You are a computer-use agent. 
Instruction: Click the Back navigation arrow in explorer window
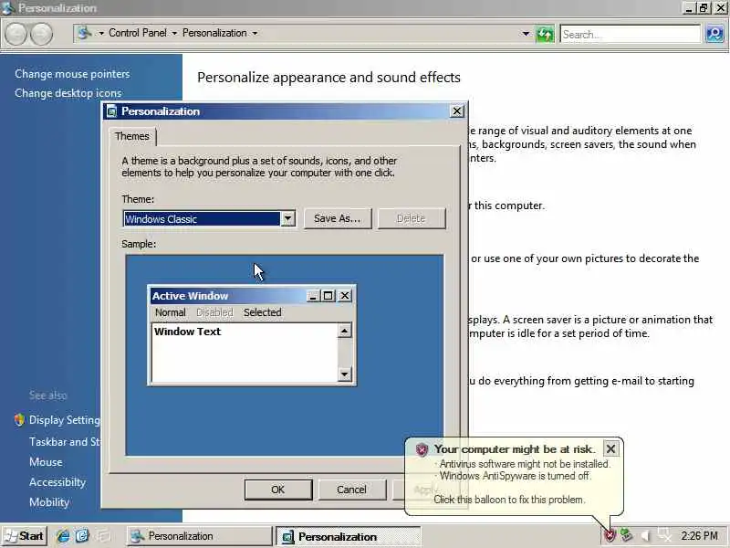16,34
